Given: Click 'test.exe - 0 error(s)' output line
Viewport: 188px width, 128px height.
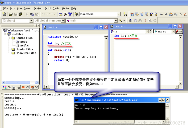Looking at the screenshot, I should (x=34, y=115).
